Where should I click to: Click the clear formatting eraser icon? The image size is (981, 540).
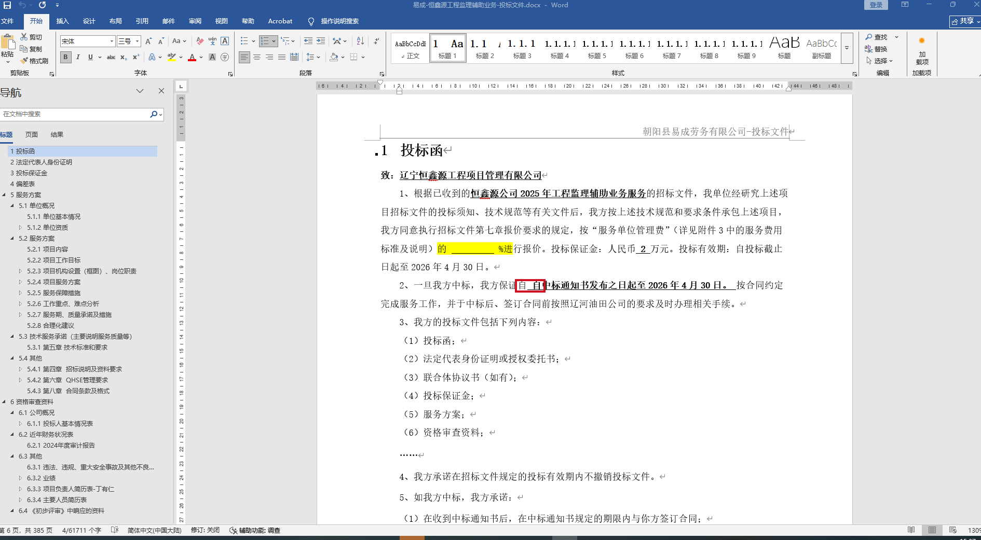pos(200,41)
